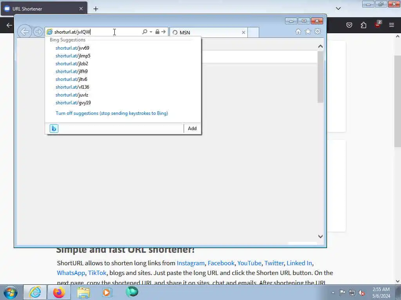Viewport: 401px width, 300px height.
Task: Click the green globe browser taskbar icon
Action: (x=132, y=292)
